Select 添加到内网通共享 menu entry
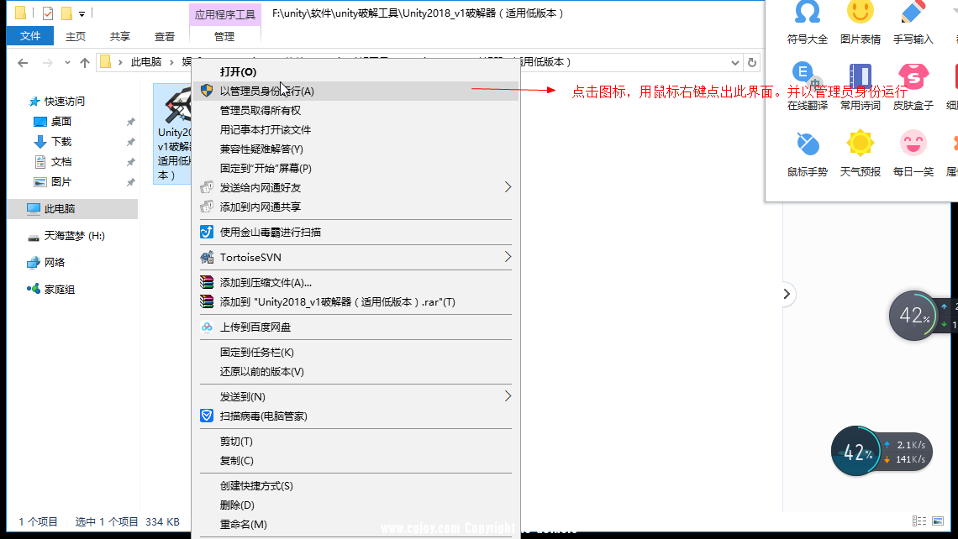Viewport: 958px width, 539px height. click(355, 207)
